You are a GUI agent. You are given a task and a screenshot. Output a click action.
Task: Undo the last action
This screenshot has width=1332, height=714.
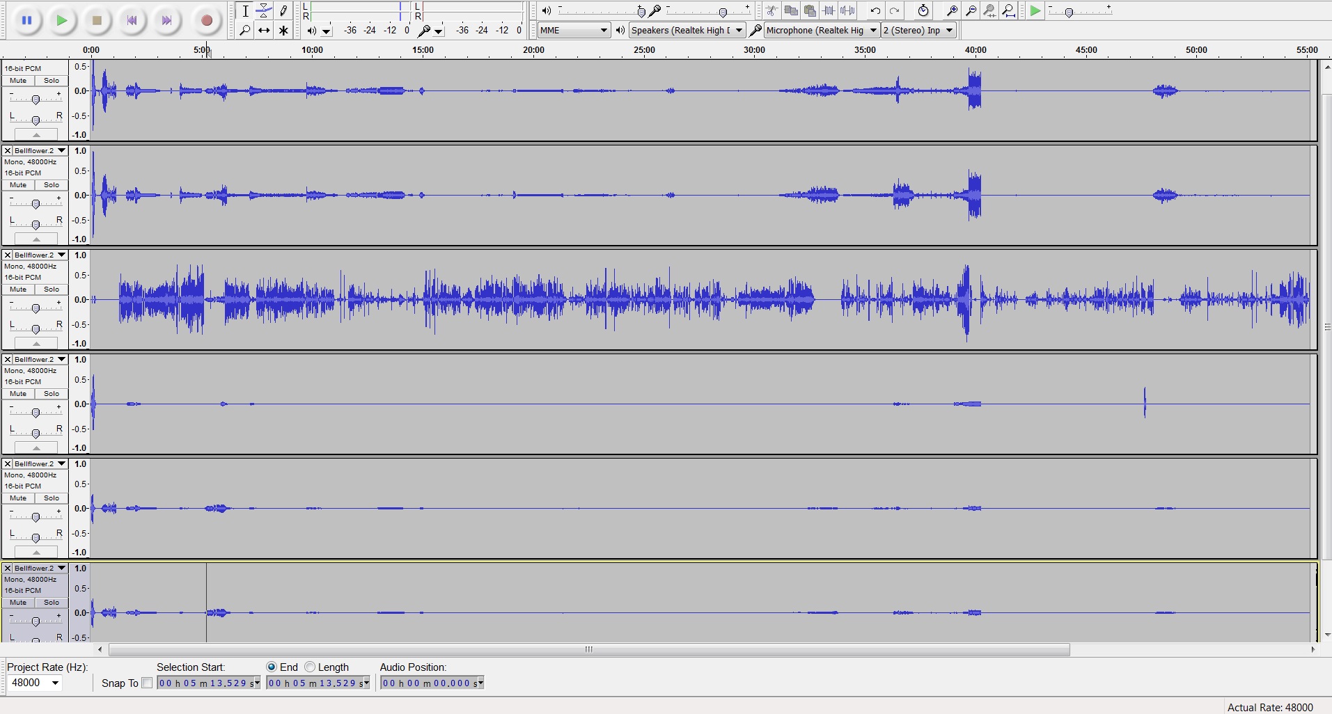[x=875, y=10]
